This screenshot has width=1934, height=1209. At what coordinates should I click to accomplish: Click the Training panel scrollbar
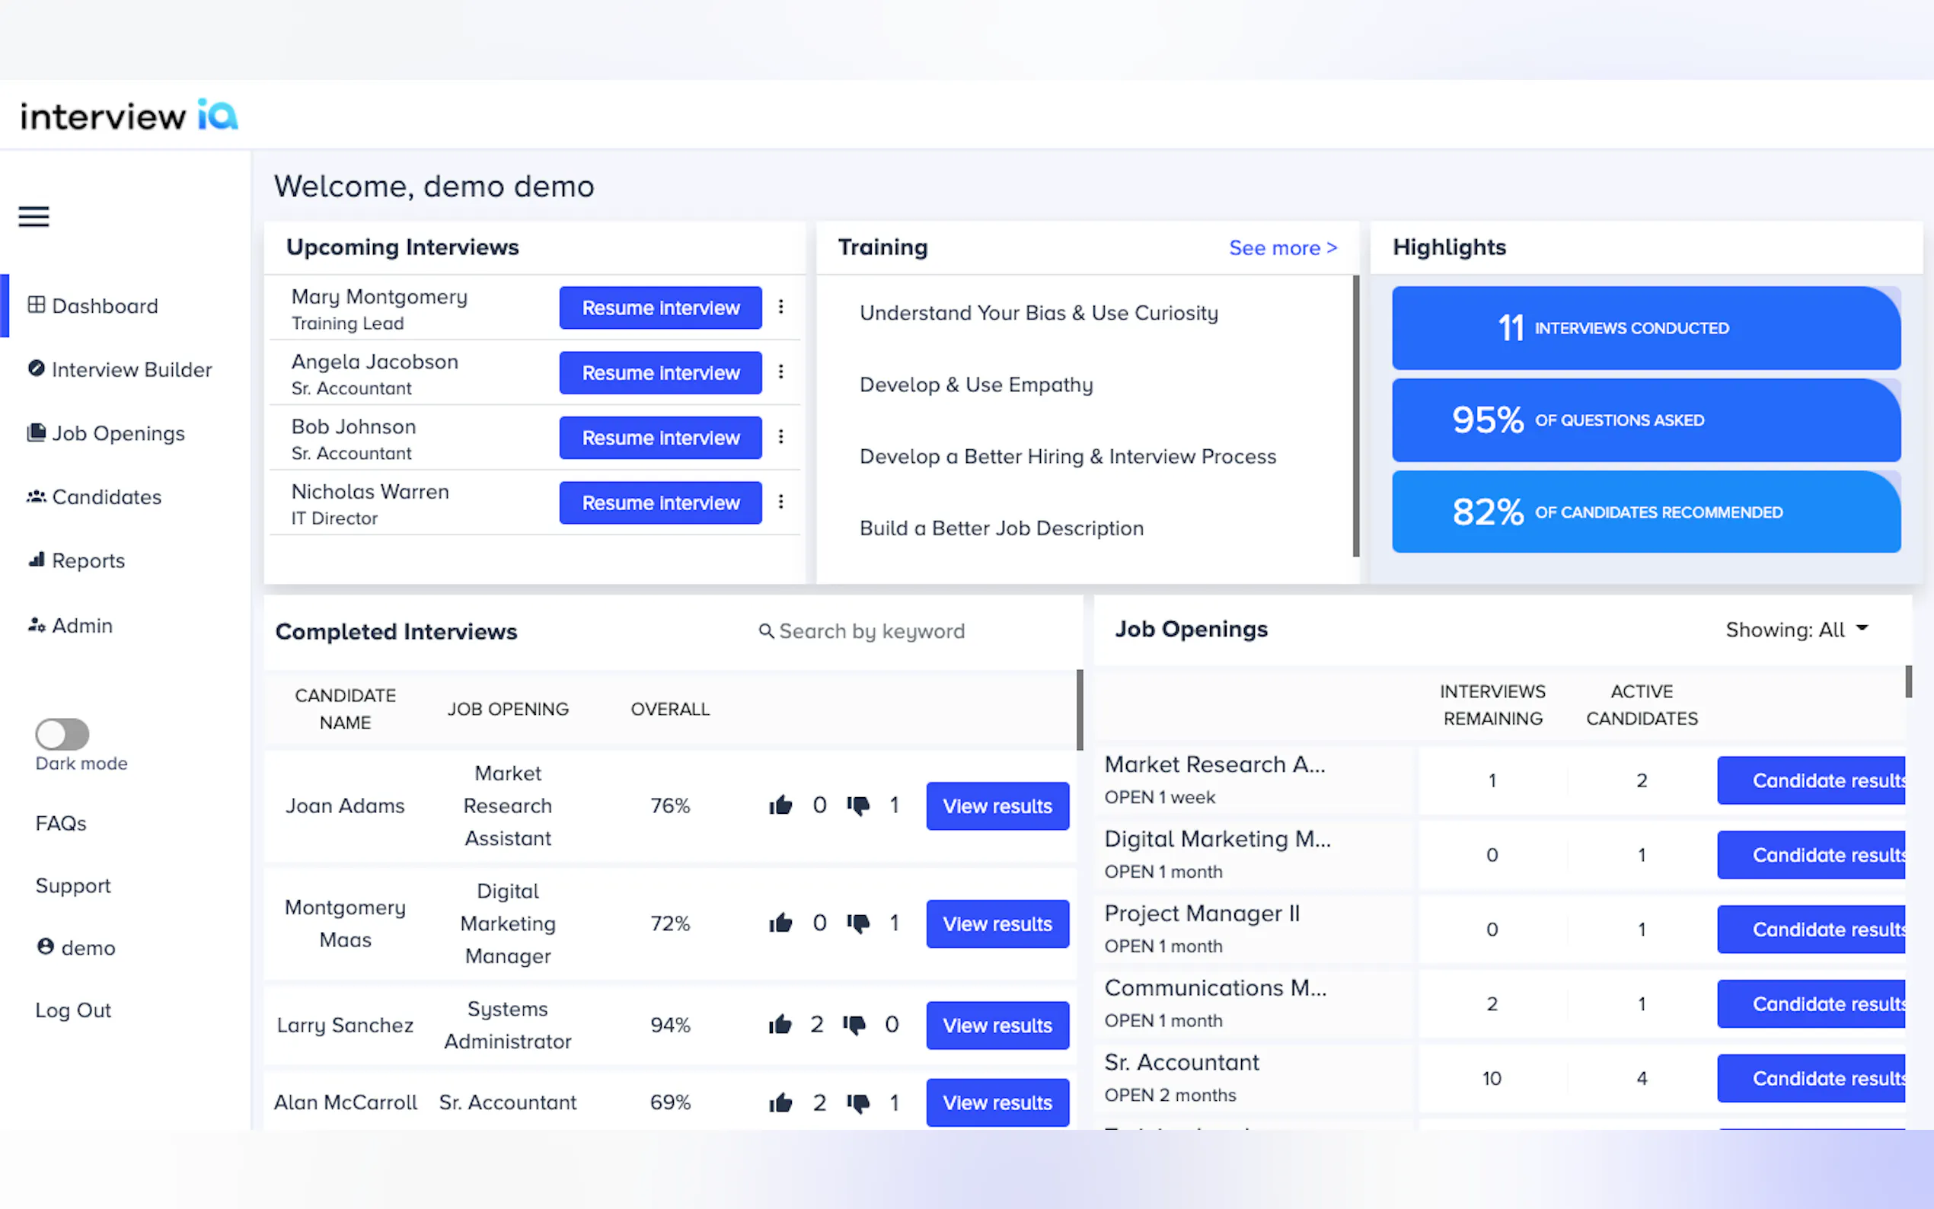[1355, 416]
